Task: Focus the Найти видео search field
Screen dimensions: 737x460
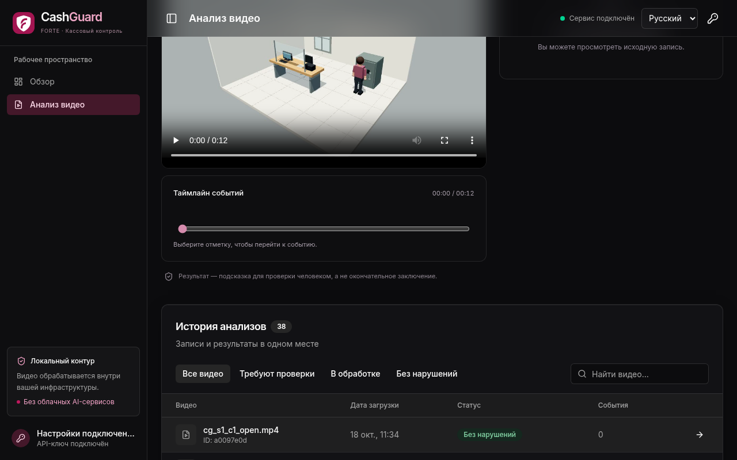Action: click(x=640, y=374)
